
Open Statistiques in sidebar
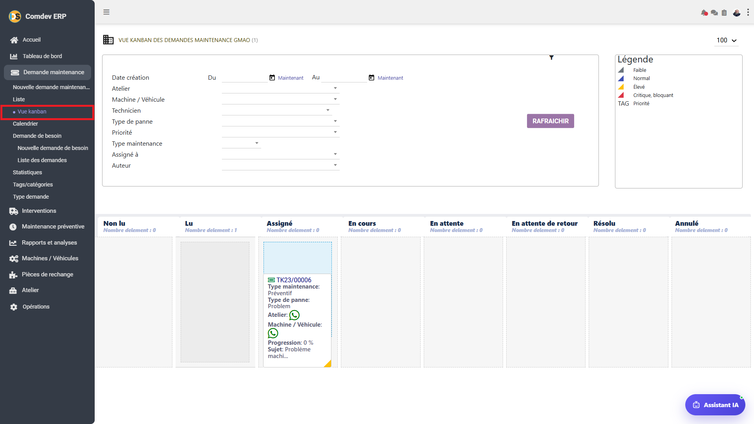pos(27,172)
